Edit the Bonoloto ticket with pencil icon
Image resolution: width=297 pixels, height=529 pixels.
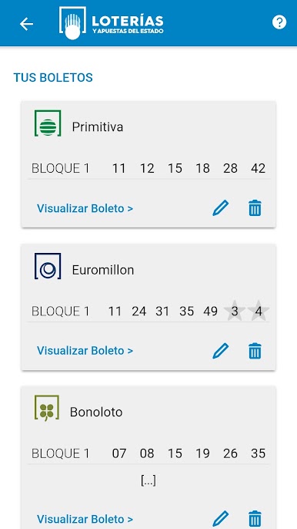pos(221,518)
